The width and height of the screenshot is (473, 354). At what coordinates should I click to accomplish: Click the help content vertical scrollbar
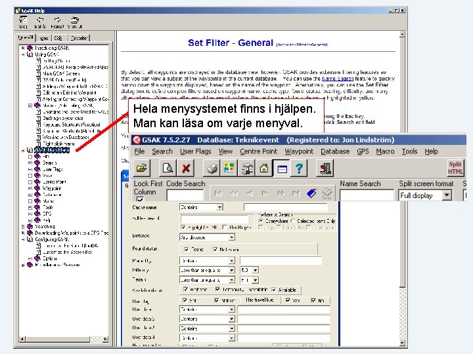tap(402, 188)
